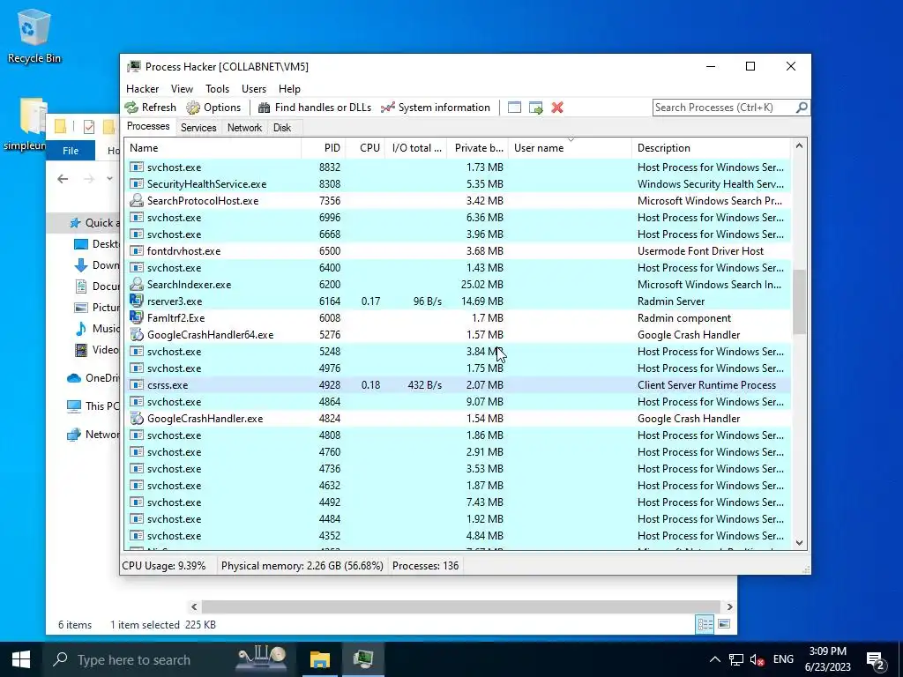The width and height of the screenshot is (903, 677).
Task: Click the network tray icon
Action: pos(736,659)
